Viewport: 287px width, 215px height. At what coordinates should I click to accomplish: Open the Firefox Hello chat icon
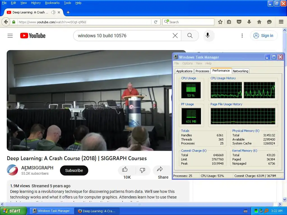pyautogui.click(x=269, y=22)
